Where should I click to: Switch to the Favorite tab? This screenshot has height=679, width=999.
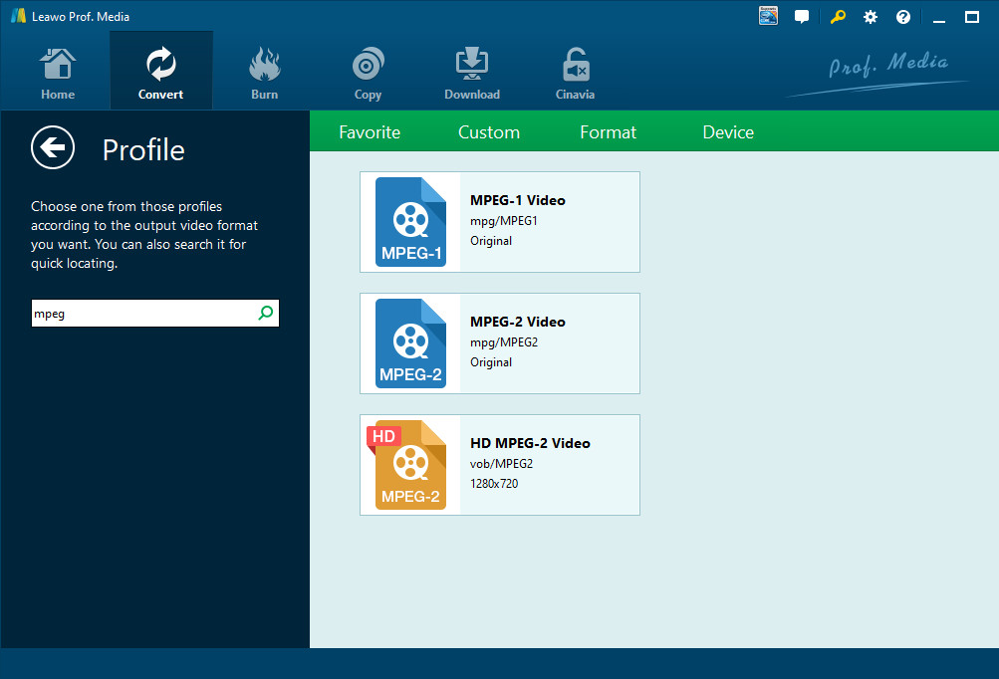tap(370, 132)
